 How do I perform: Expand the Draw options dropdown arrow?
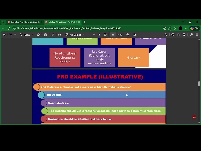click(33, 35)
